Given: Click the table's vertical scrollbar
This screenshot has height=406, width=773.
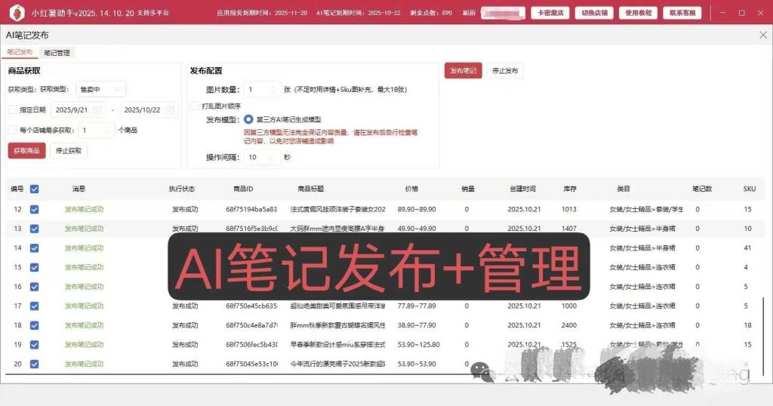Looking at the screenshot, I should [762, 336].
